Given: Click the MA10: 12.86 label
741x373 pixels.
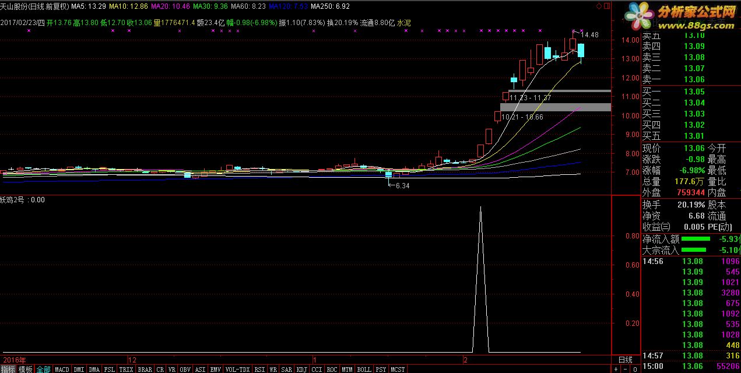Looking at the screenshot, I should pos(128,6).
